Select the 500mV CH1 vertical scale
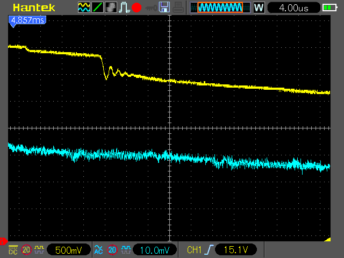 point(69,250)
